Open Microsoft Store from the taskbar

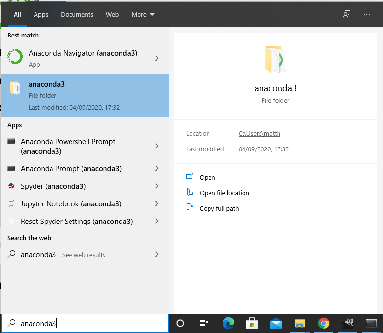pyautogui.click(x=252, y=323)
